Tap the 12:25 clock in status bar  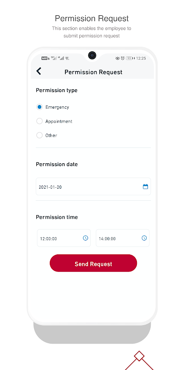pos(141,58)
